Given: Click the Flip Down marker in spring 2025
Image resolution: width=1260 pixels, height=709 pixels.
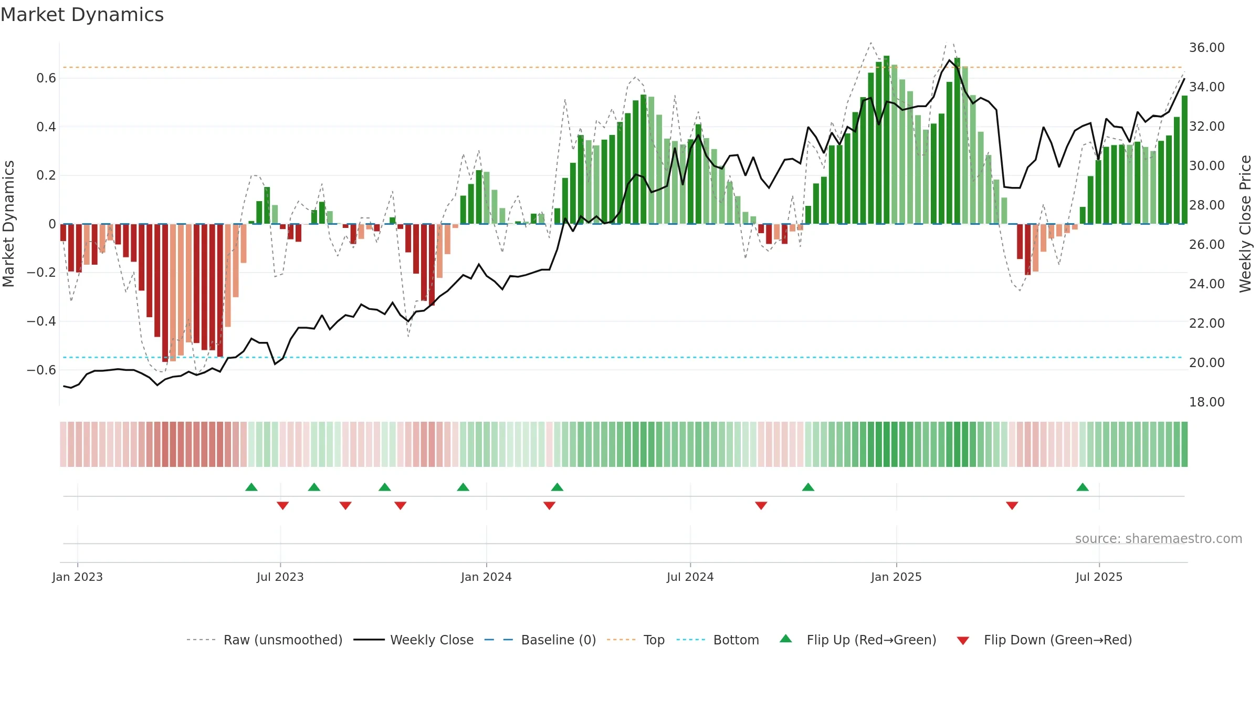Looking at the screenshot, I should coord(1012,505).
